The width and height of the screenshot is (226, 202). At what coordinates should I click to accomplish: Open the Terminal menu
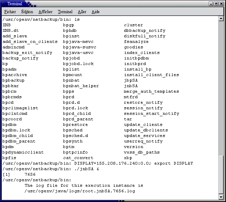[65, 12]
